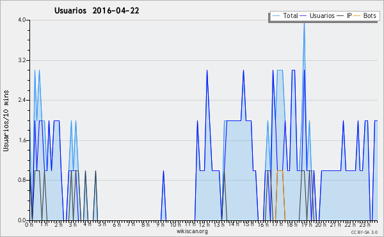Click the '9 h' x-axis label

pos(160,225)
